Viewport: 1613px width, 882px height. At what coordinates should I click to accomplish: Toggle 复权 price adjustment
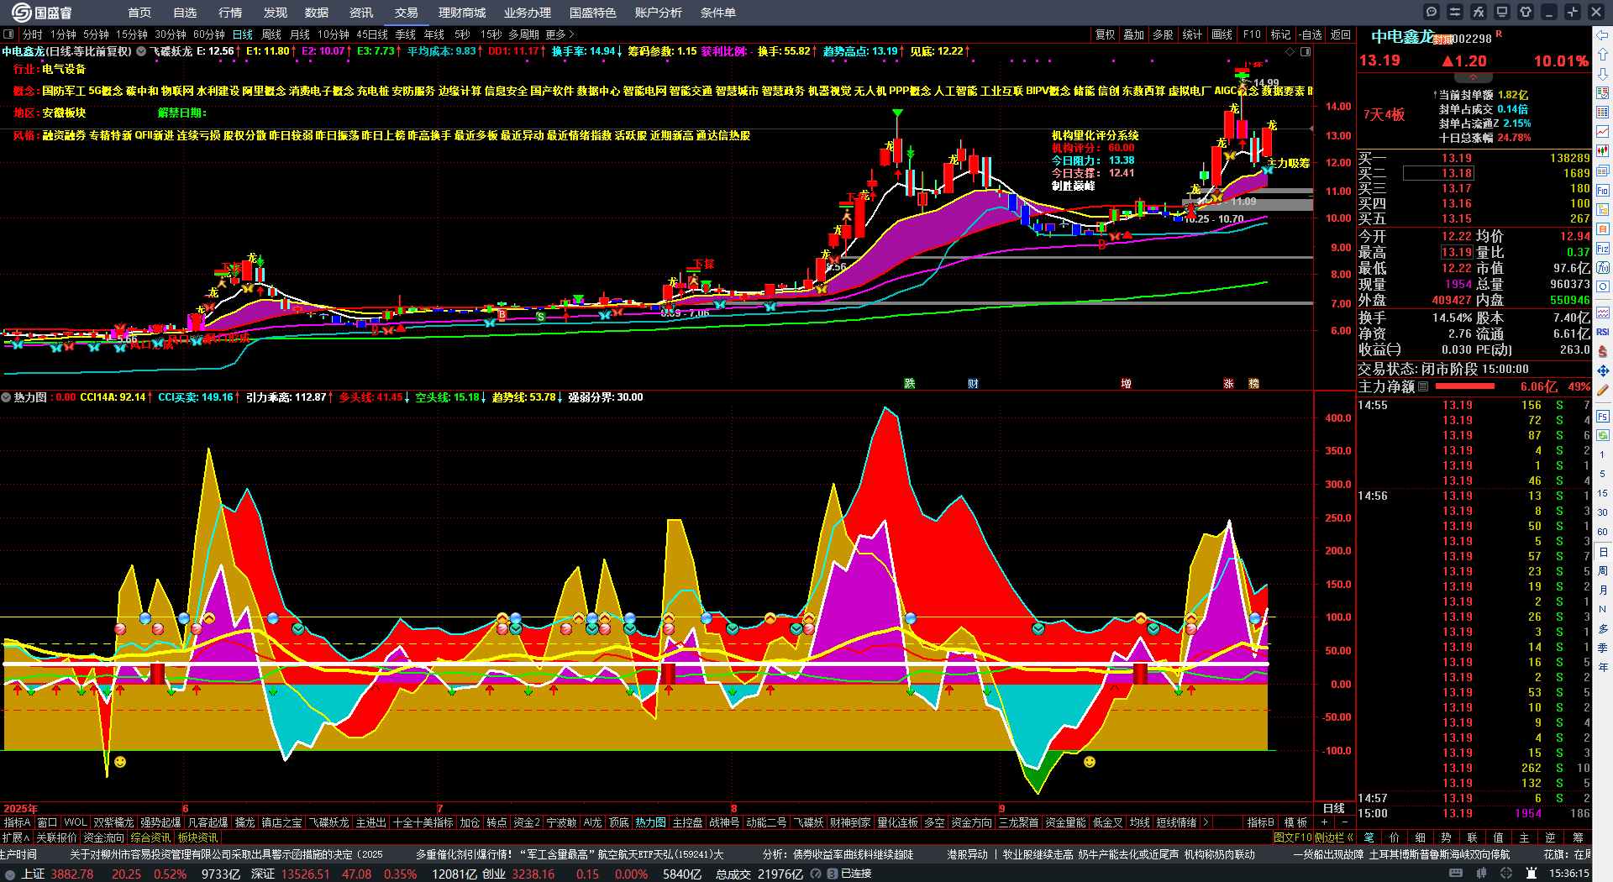[x=1106, y=34]
